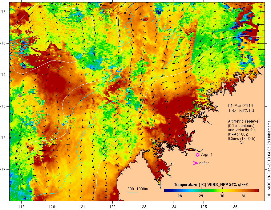This screenshot has width=271, height=210.
Task: Click the longitude axis label 122
Action: pyautogui.click(x=112, y=207)
